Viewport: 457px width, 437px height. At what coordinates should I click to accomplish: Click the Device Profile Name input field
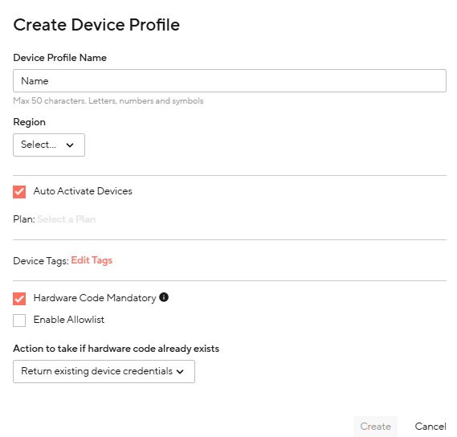click(230, 81)
